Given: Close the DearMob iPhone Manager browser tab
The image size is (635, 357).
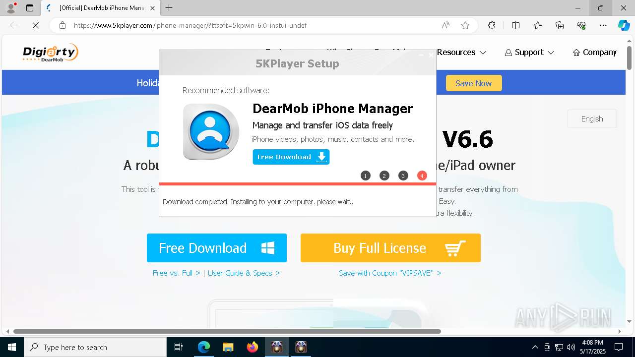Looking at the screenshot, I should (152, 8).
